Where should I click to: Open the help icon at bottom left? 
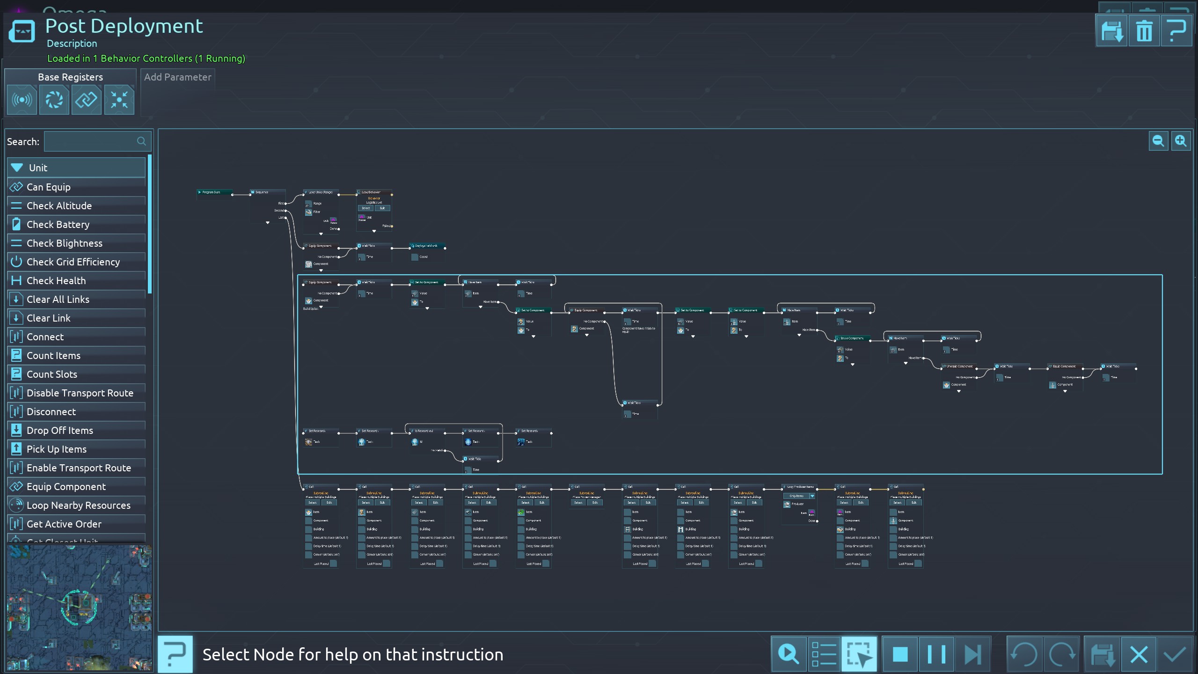point(175,654)
